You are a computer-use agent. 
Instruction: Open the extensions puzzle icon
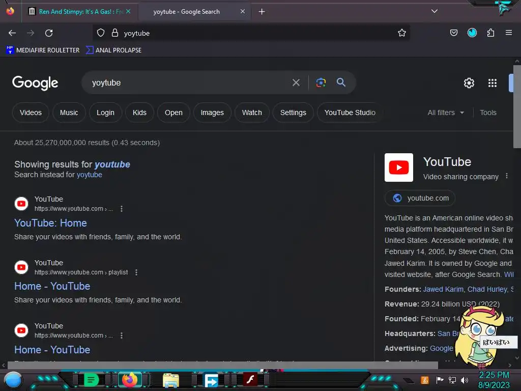[490, 33]
